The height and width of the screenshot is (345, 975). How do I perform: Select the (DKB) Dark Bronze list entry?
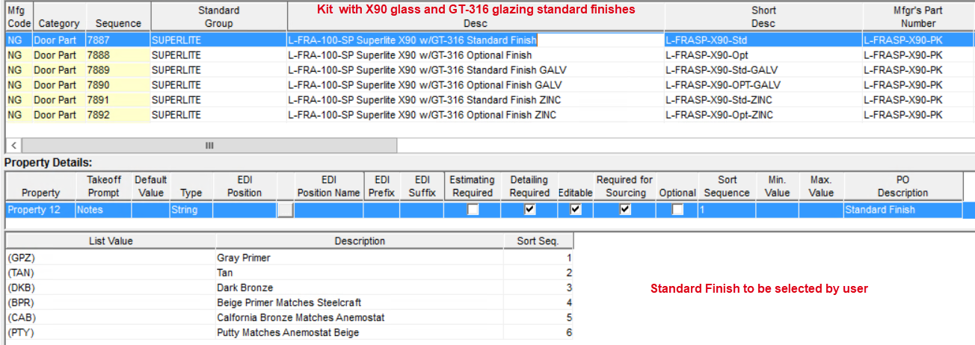coord(110,287)
